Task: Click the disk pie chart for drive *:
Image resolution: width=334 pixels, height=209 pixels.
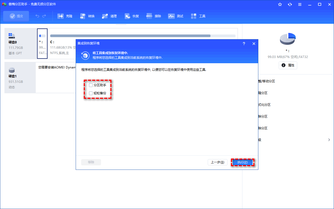Action: point(288,39)
